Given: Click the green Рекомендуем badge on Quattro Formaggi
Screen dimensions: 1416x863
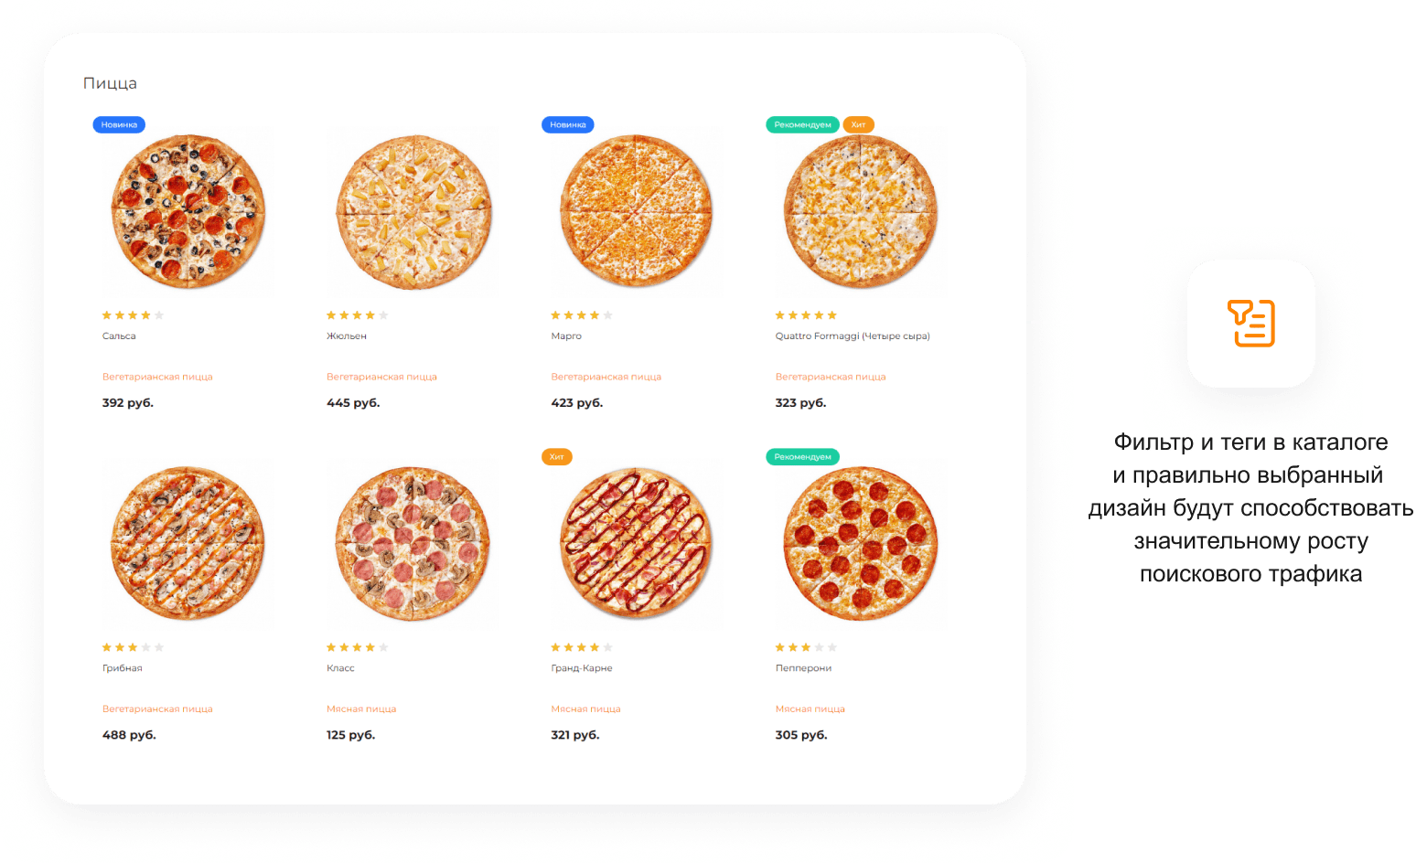Looking at the screenshot, I should (802, 124).
